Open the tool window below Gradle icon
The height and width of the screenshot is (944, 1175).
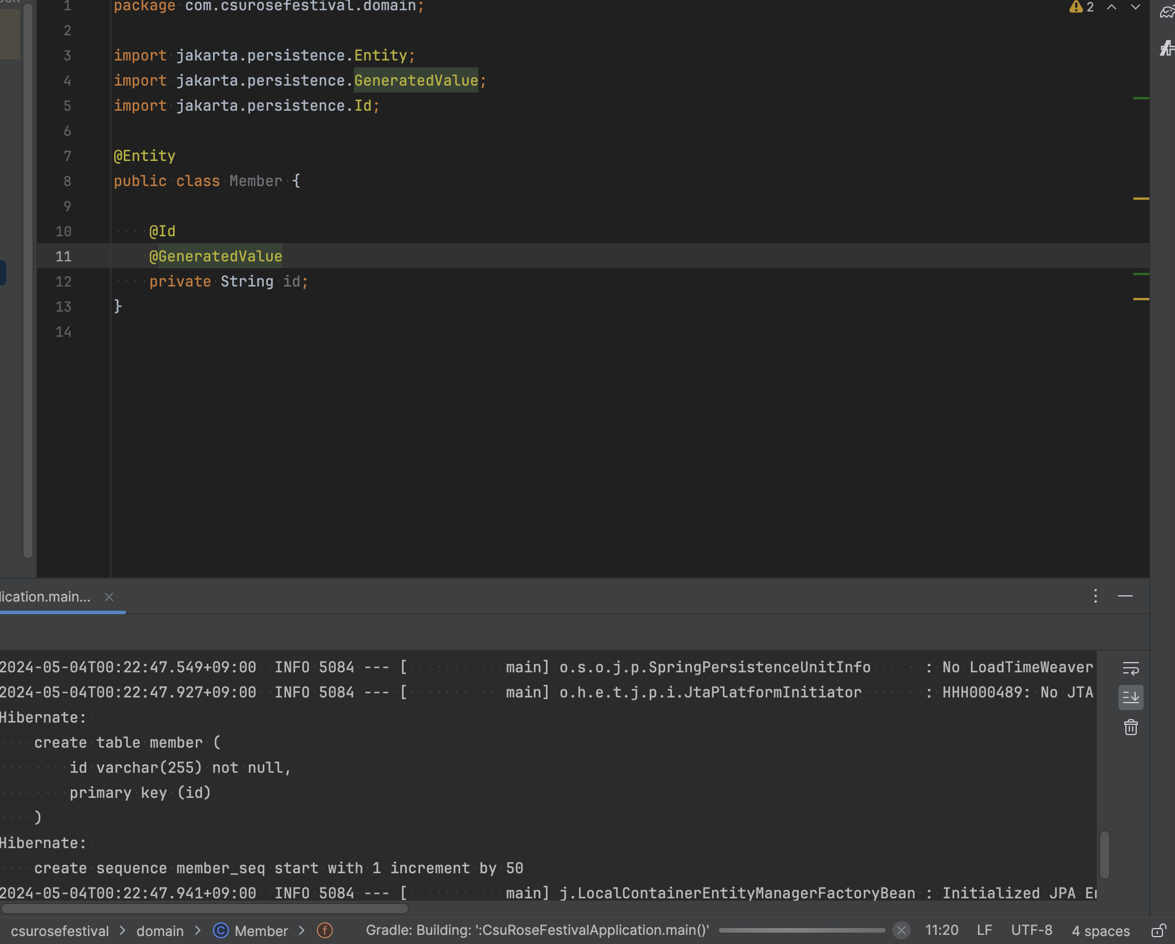click(1167, 49)
